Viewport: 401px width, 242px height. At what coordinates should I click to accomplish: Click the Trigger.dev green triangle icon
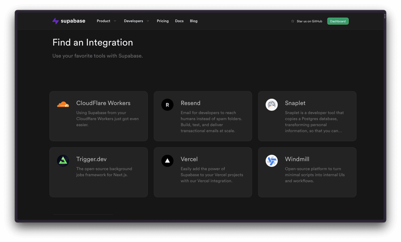(x=63, y=161)
